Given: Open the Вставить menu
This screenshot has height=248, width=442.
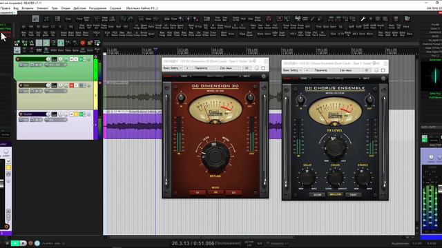Looking at the screenshot, I should tap(28, 8).
